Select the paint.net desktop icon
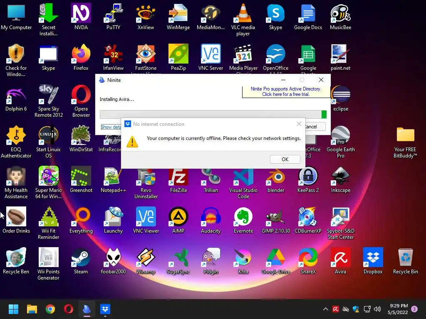Image resolution: width=426 pixels, height=319 pixels. point(340,57)
